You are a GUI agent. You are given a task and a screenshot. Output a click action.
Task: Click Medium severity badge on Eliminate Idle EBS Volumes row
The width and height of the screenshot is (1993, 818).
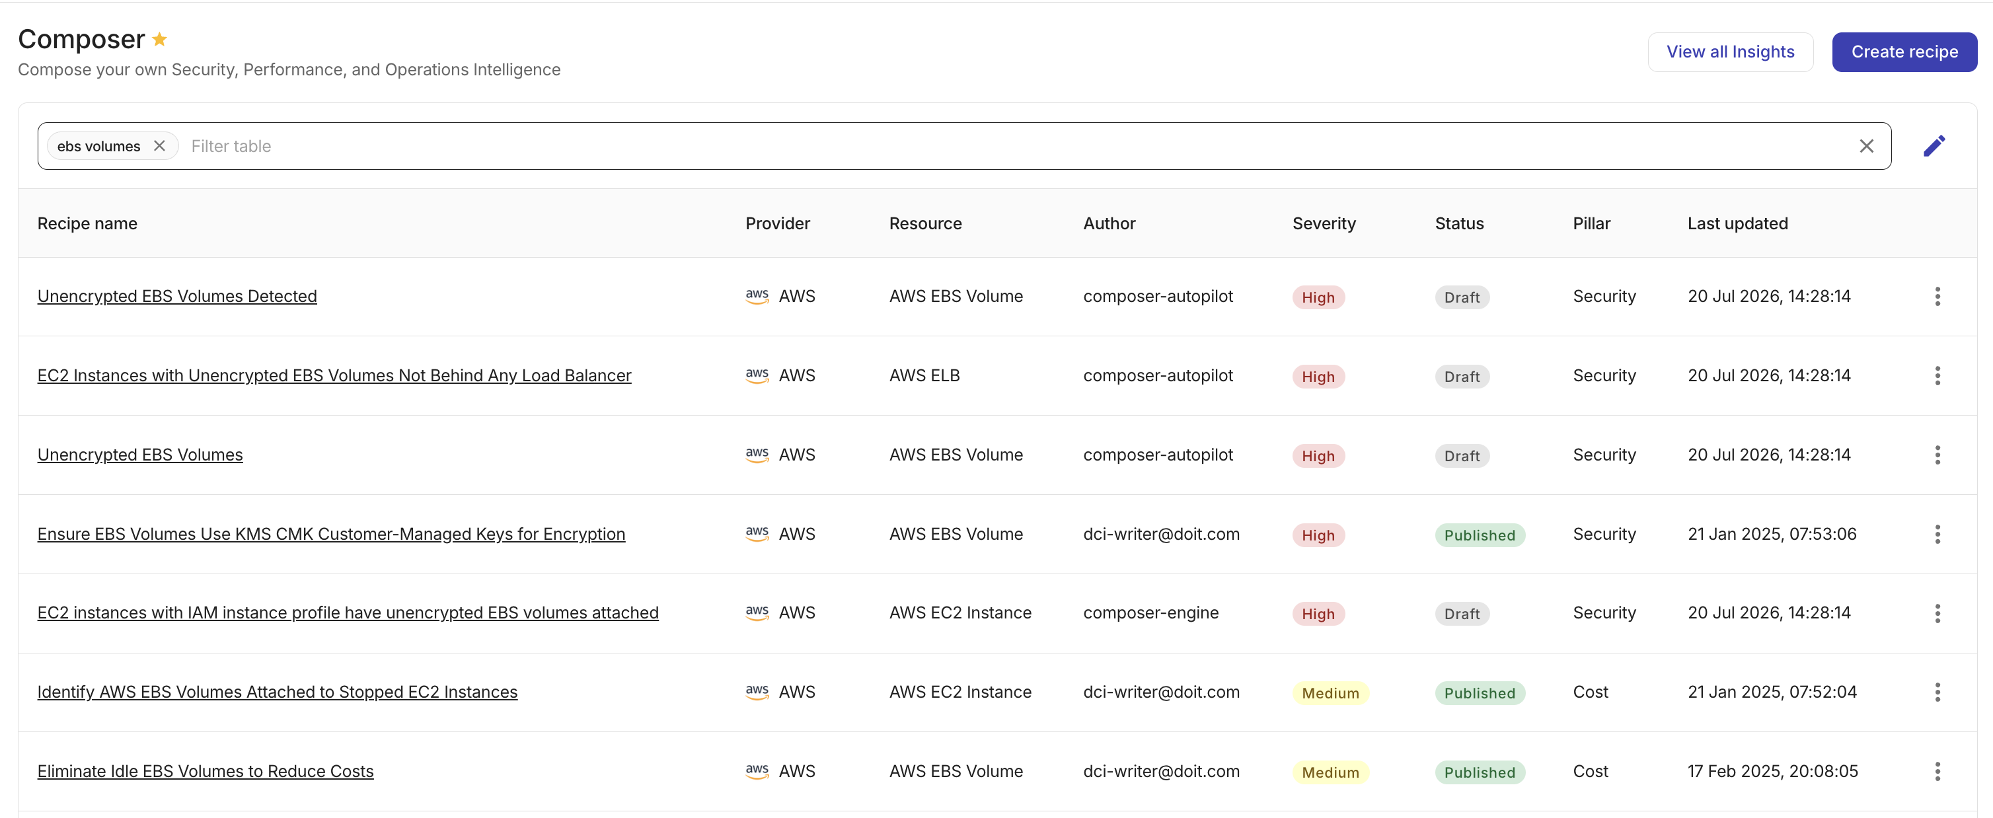point(1330,772)
